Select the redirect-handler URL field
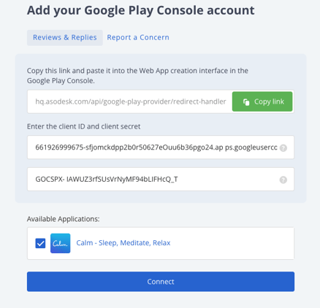The height and width of the screenshot is (308, 320). pos(130,101)
